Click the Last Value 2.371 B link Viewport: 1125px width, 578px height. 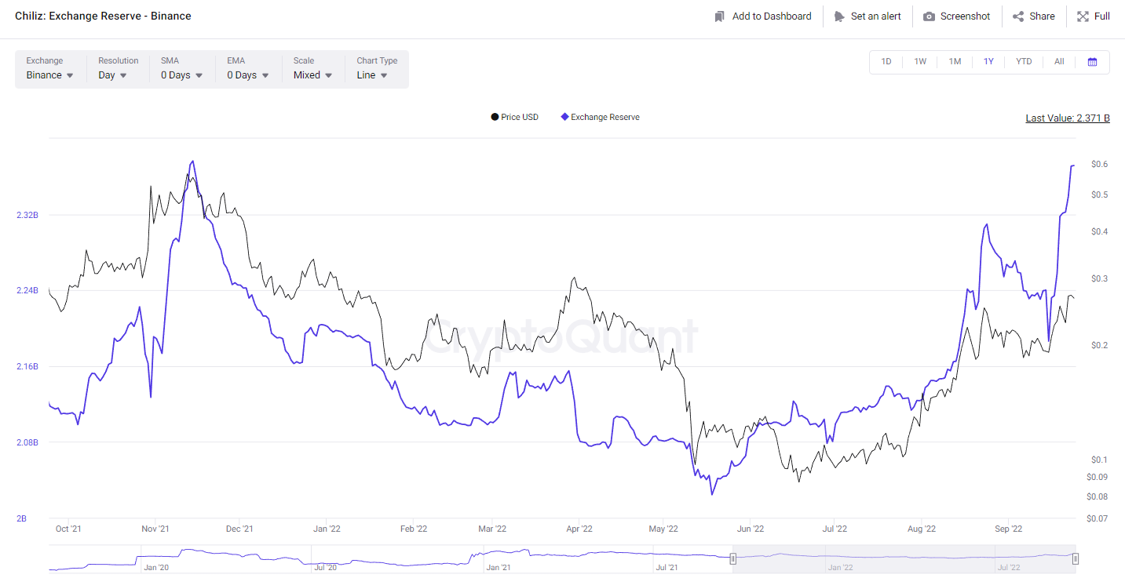tap(1067, 118)
